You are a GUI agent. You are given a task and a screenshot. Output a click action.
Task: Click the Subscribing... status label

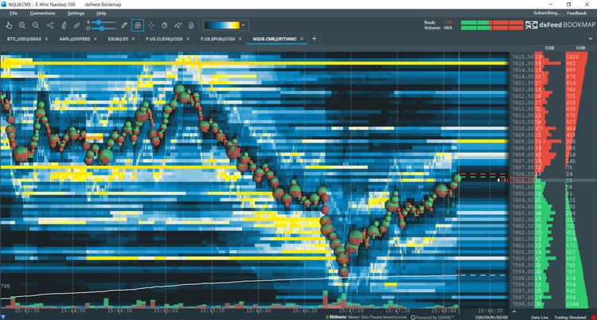pyautogui.click(x=547, y=13)
